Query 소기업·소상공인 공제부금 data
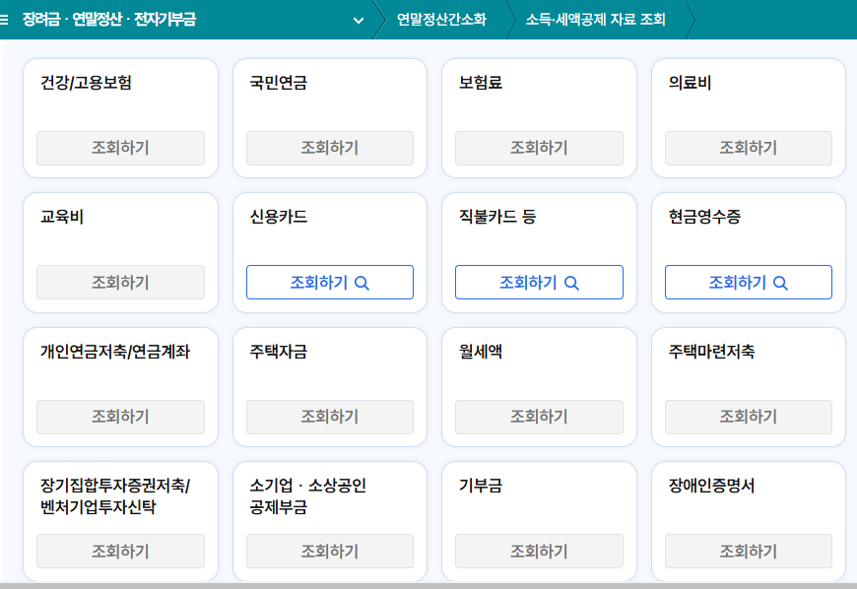 [x=329, y=551]
